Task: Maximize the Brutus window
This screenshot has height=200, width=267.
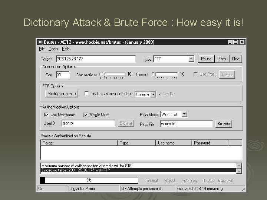Action: pyautogui.click(x=236, y=42)
